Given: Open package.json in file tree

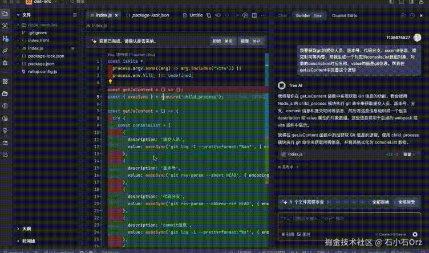Looking at the screenshot, I should click(41, 64).
